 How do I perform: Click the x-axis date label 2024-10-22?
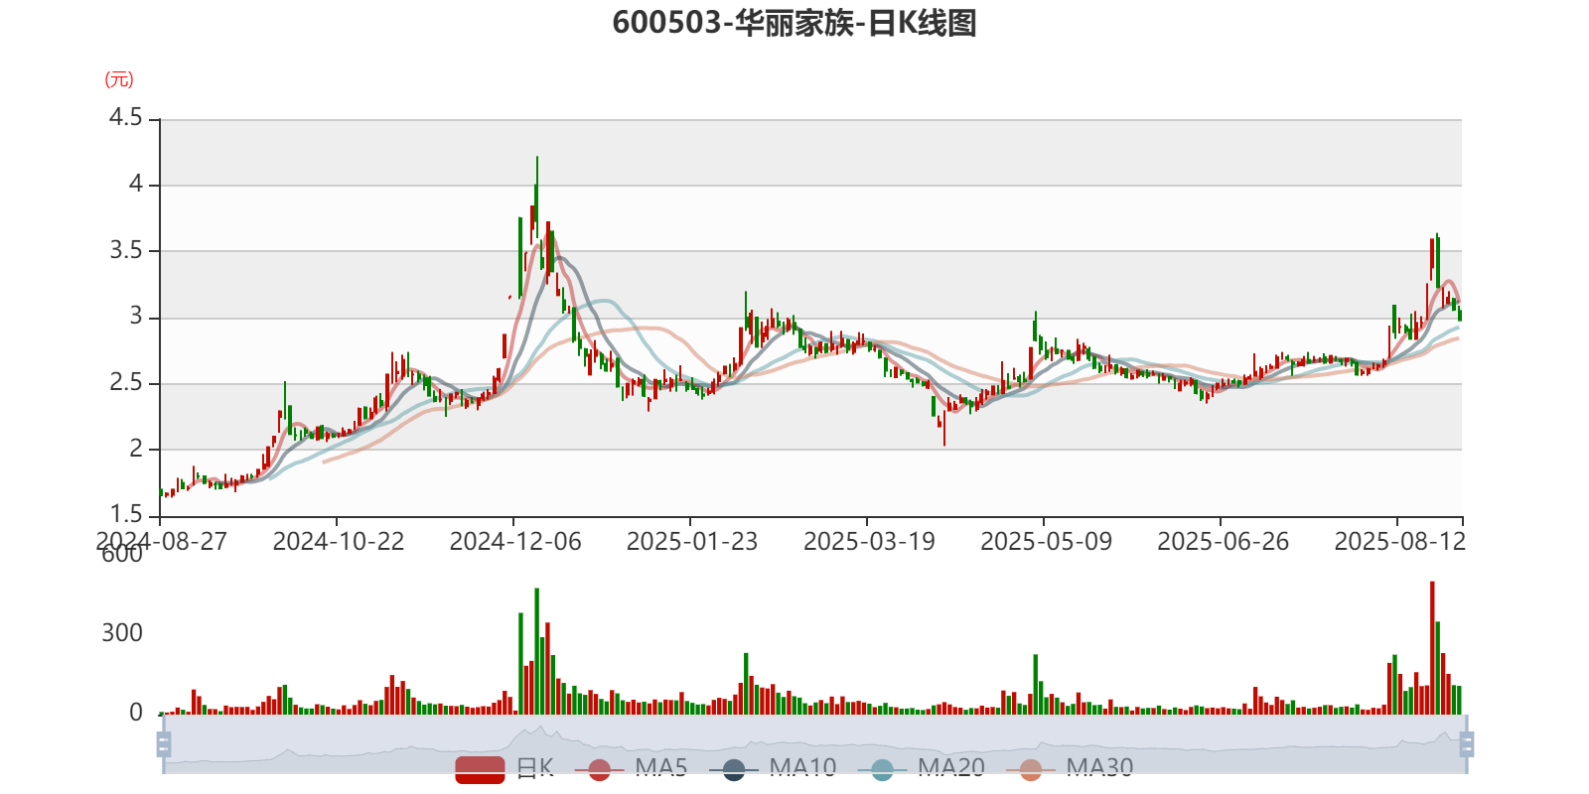(339, 542)
